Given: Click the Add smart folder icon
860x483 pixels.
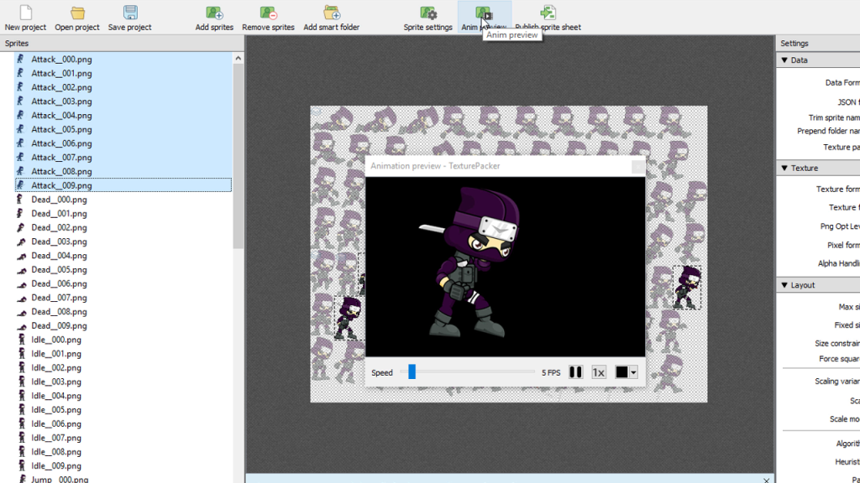Looking at the screenshot, I should coord(332,13).
